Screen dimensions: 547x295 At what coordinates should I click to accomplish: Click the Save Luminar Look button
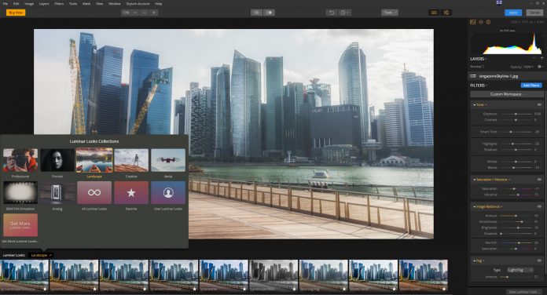(523, 292)
